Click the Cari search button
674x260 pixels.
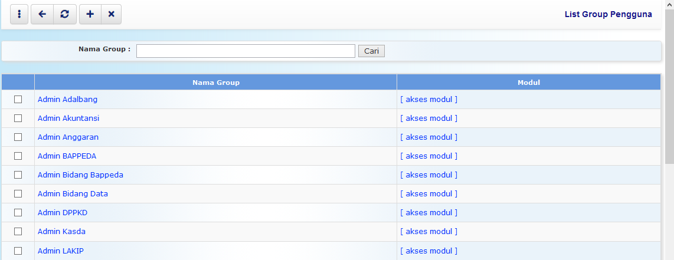coord(371,51)
